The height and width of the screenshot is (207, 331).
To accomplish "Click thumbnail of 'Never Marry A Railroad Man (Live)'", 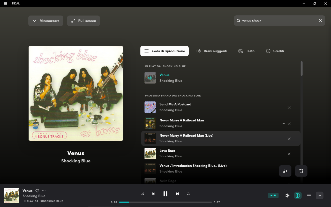I will (x=150, y=138).
